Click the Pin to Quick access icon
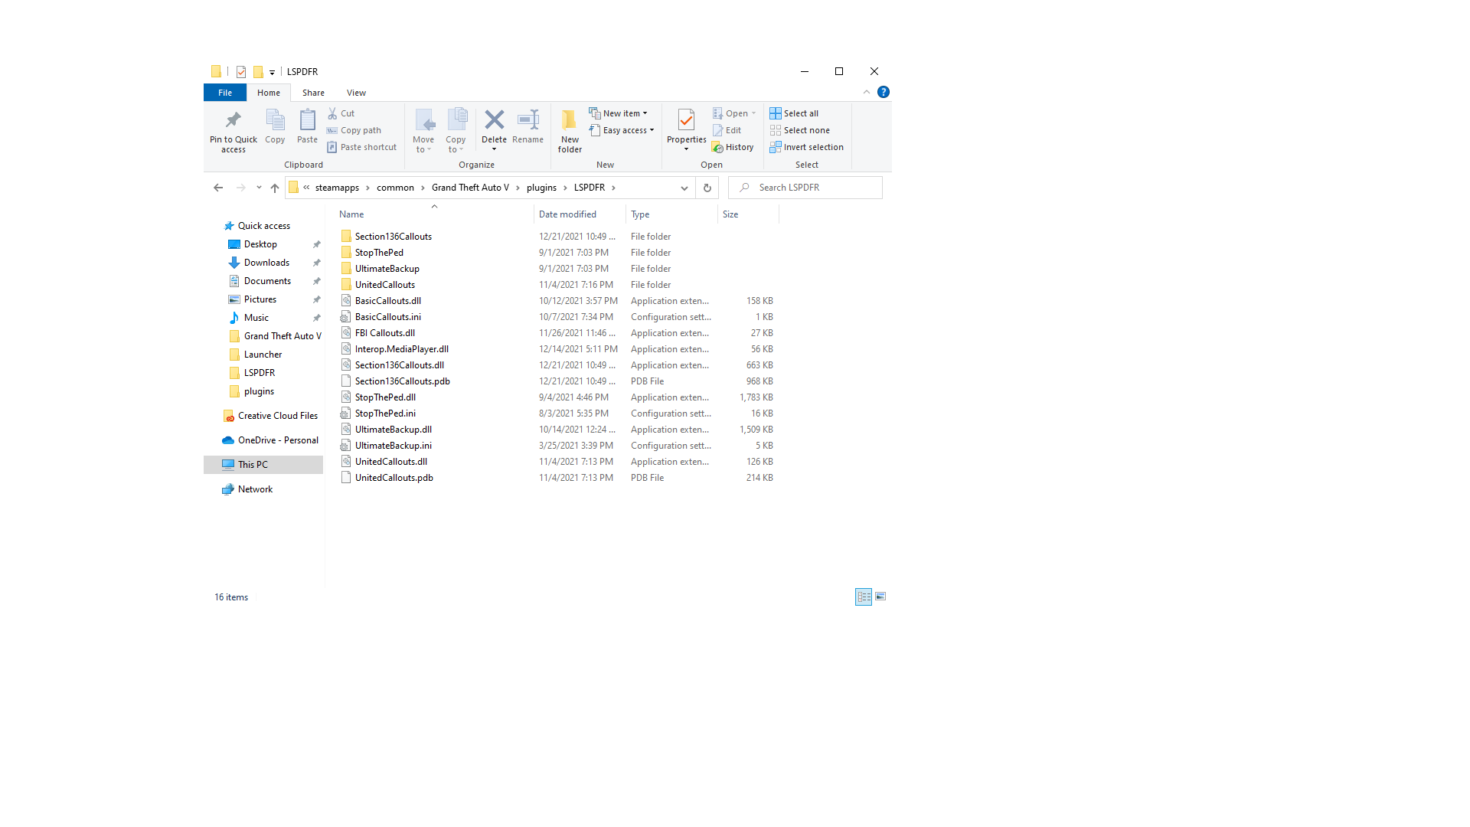Screen dimensions: 1470x827 click(x=233, y=121)
